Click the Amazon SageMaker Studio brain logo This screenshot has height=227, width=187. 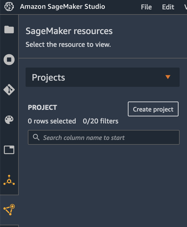point(9,7)
